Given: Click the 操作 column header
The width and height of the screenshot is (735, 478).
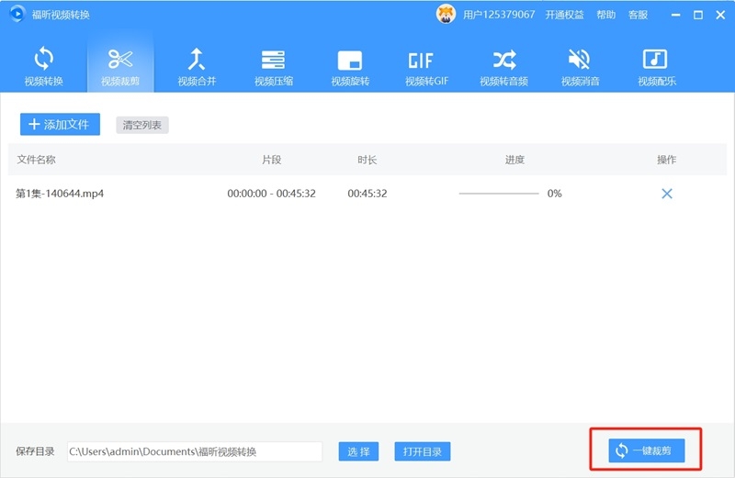Looking at the screenshot, I should [x=666, y=160].
